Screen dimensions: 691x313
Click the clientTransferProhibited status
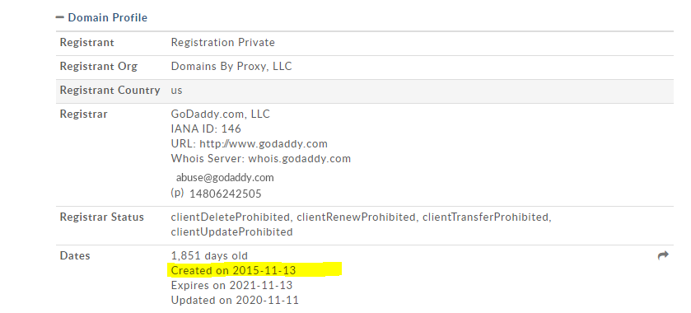tap(485, 217)
